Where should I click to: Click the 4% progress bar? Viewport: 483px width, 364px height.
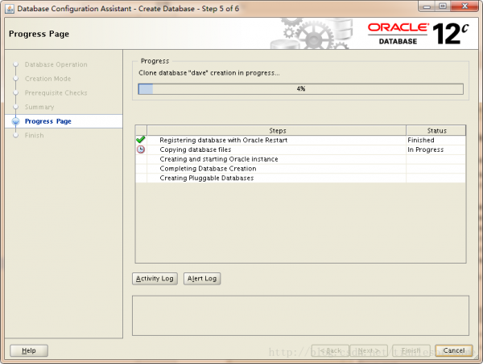tap(300, 89)
